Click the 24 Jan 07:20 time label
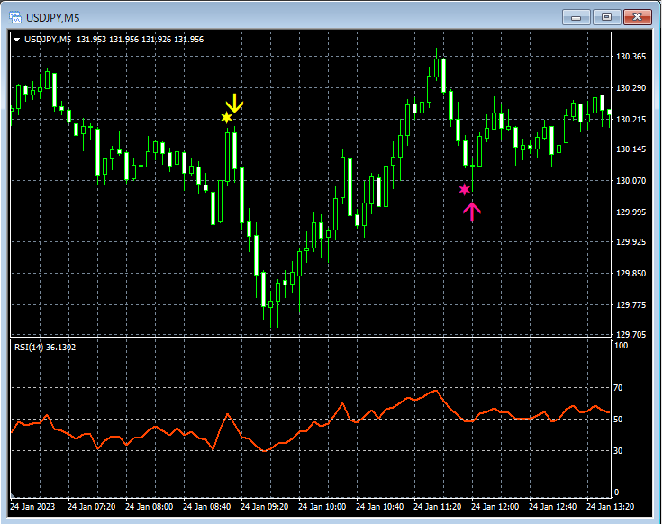Viewport: 663px width, 524px height. 91,506
